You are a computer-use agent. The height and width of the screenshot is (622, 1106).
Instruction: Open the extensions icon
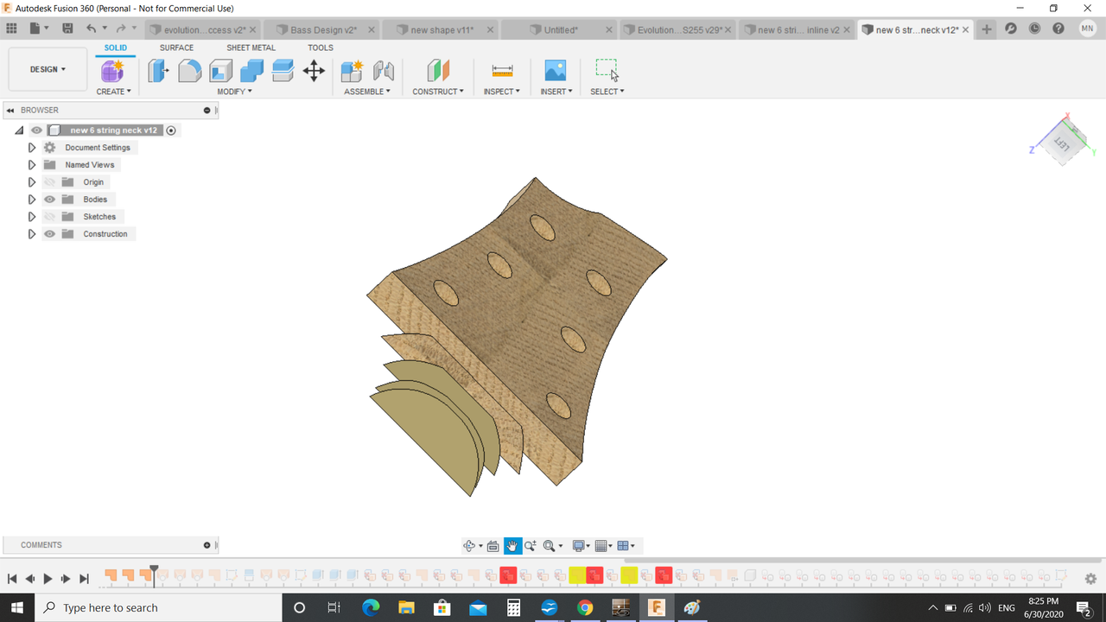(x=1011, y=29)
